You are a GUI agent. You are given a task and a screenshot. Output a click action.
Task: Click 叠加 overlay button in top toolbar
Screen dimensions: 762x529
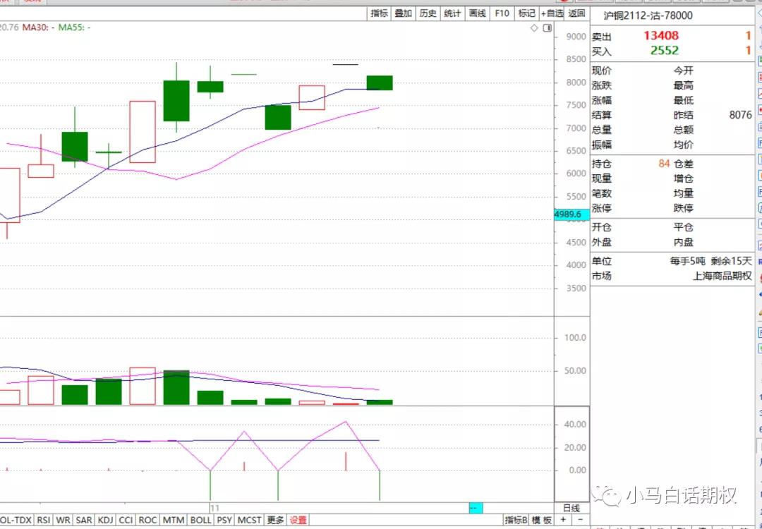(x=403, y=13)
